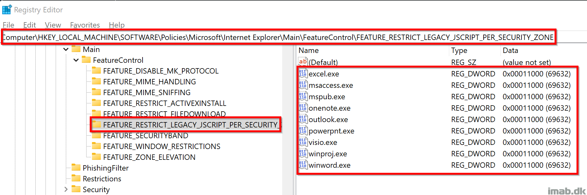Click the REG_SZ type cell

[x=464, y=62]
